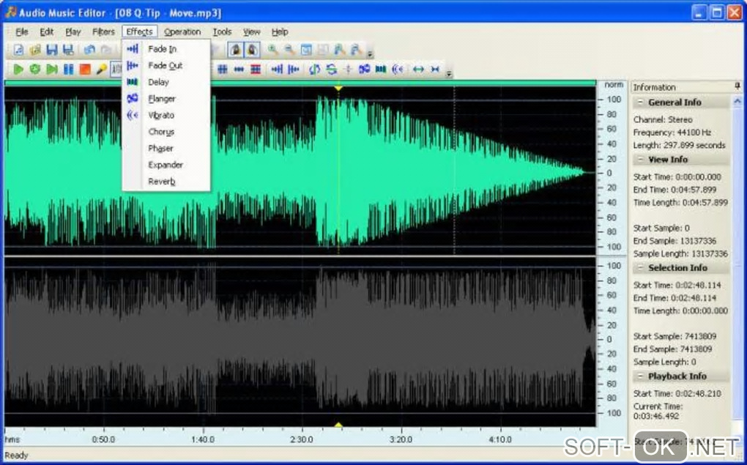The width and height of the screenshot is (747, 465).
Task: Click the Delay icon in second toolbar
Action: pyautogui.click(x=381, y=70)
